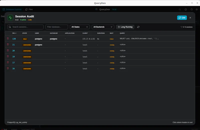Sort by DATABASE column header
The image size is (200, 130).
point(54,33)
